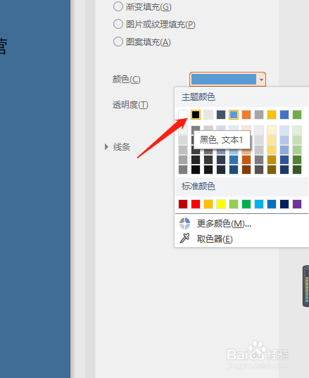Choose green standard color
Image resolution: width=309 pixels, height=378 pixels.
pyautogui.click(x=246, y=204)
